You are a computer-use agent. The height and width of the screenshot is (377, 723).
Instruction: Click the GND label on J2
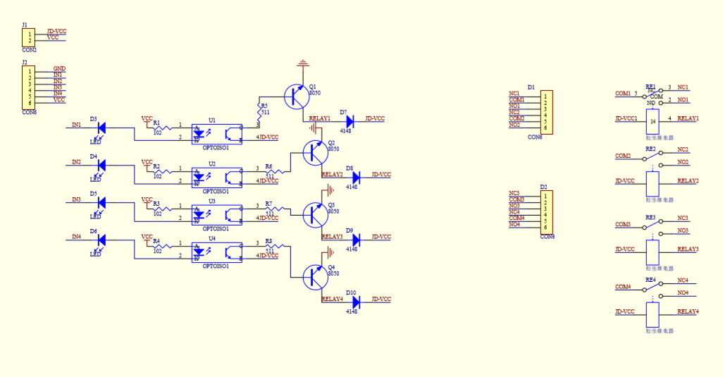[x=59, y=68]
